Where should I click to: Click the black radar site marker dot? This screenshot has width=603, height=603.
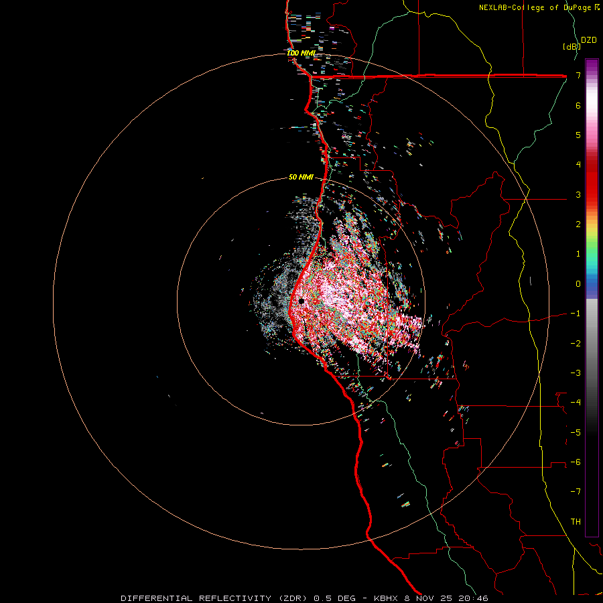pos(301,301)
